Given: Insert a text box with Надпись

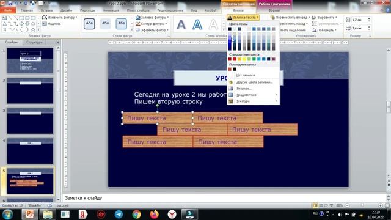Looking at the screenshot, I should pos(51,24).
